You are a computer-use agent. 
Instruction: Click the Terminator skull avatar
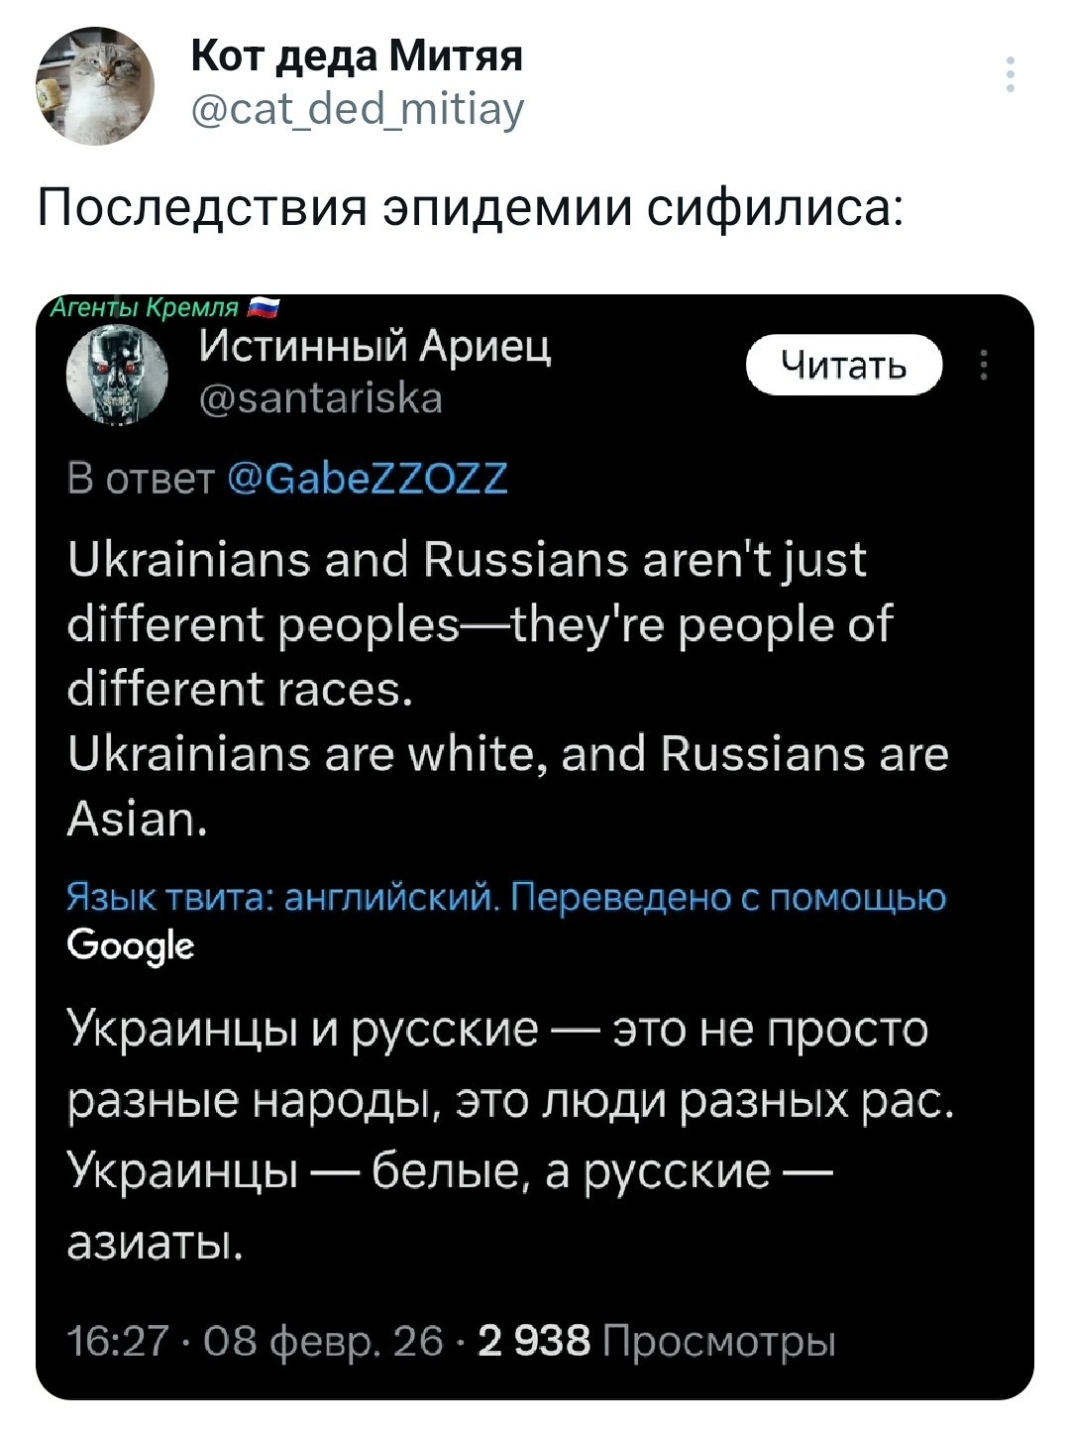(x=116, y=377)
